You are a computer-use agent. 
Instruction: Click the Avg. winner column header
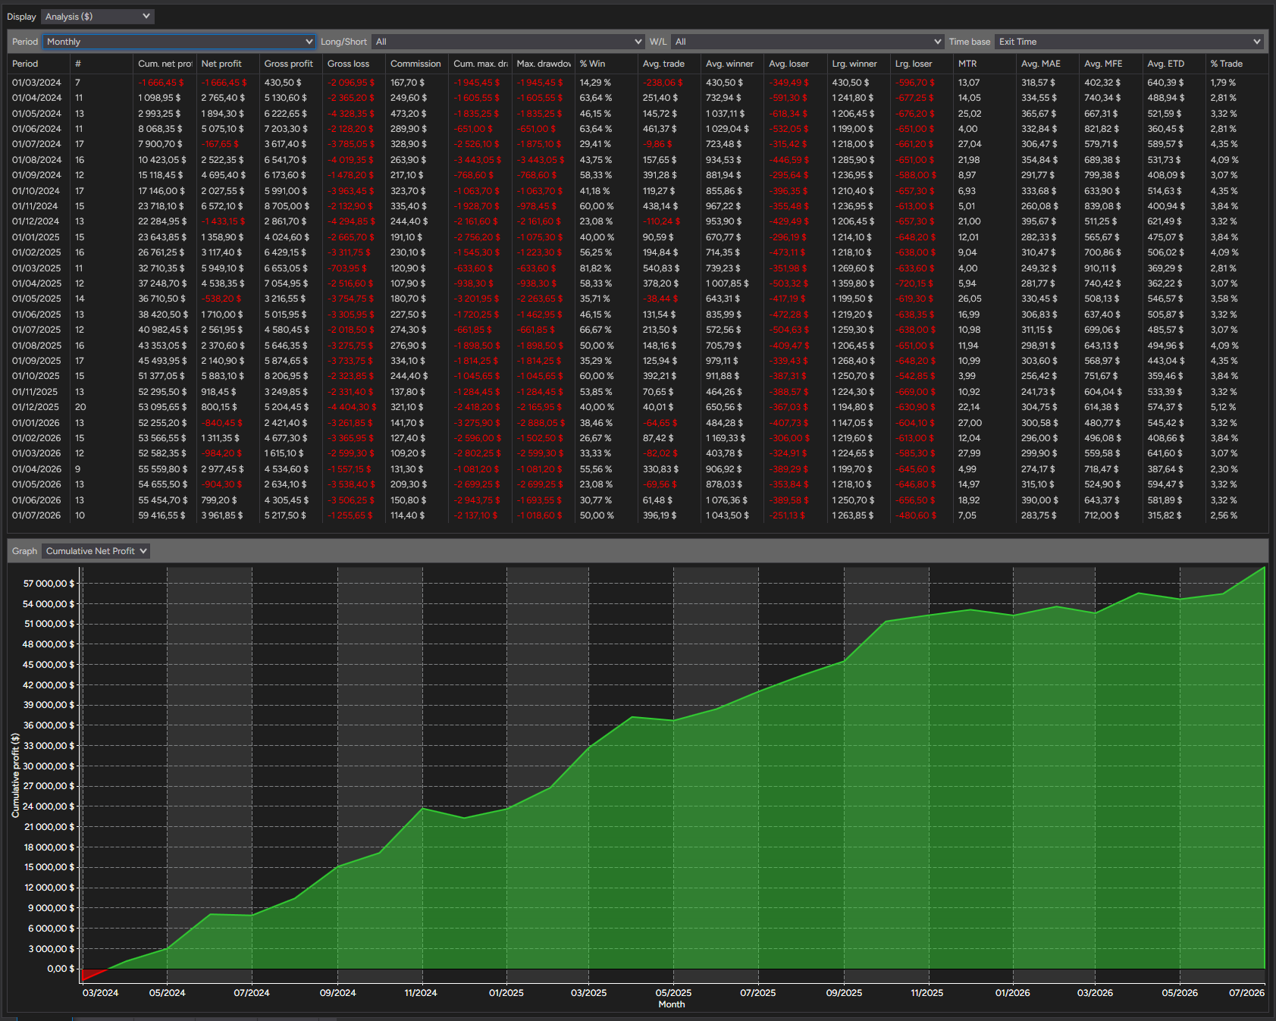[732, 64]
